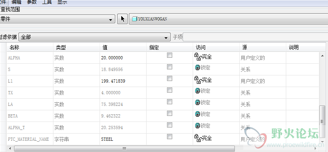This screenshot has height=152, width=328.
Task: Click the value 18.849556
Action: point(112,69)
